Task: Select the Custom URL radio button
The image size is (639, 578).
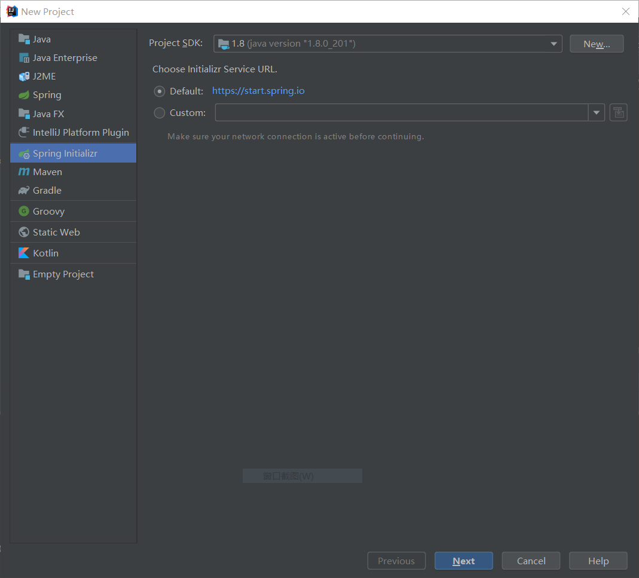Action: (x=160, y=113)
